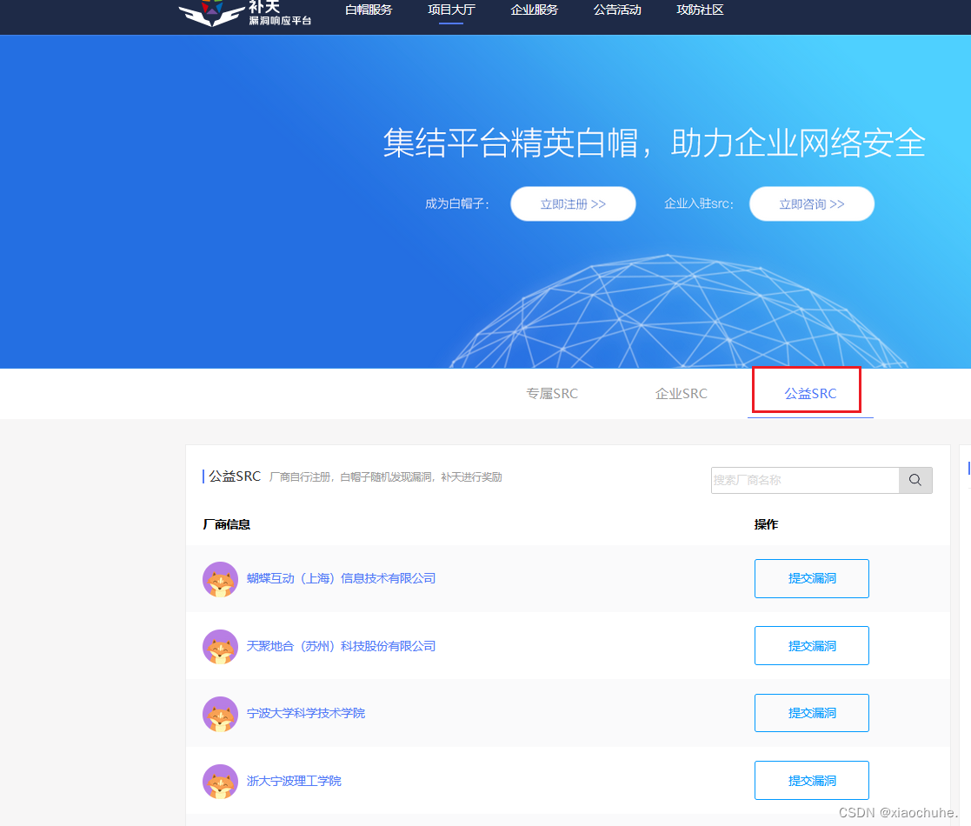This screenshot has height=826, width=971.
Task: Click the 立即注册 button
Action: [x=573, y=203]
